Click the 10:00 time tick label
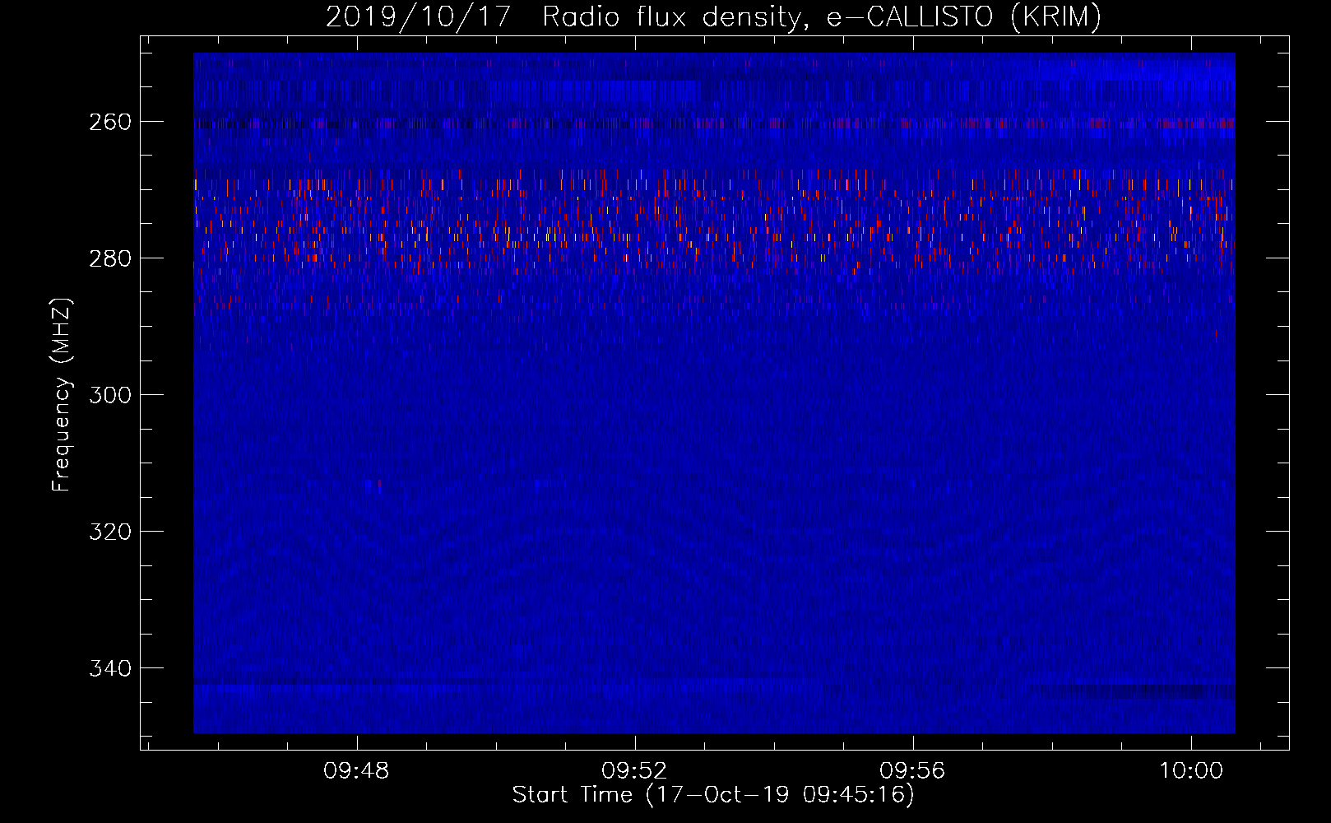1331x823 pixels. 1191,771
